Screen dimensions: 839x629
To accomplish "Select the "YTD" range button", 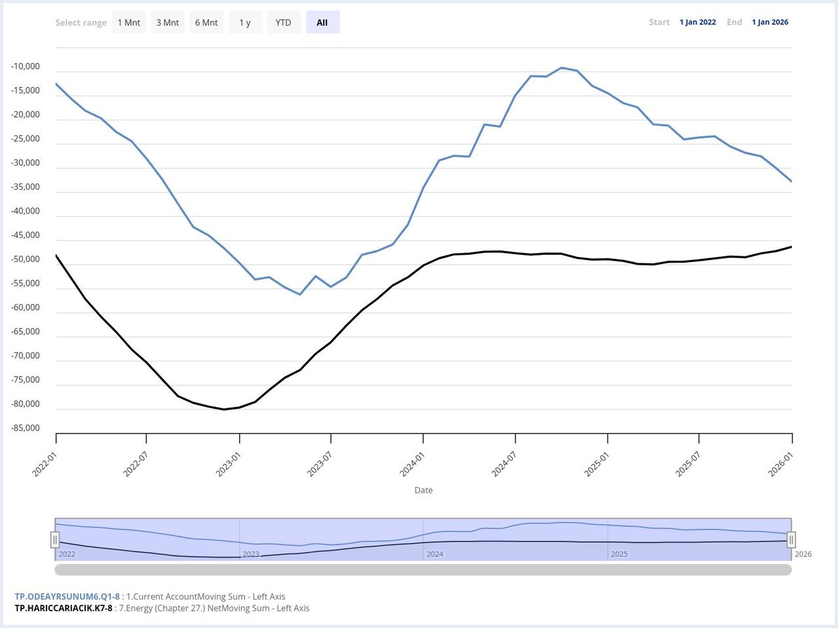I will point(283,22).
